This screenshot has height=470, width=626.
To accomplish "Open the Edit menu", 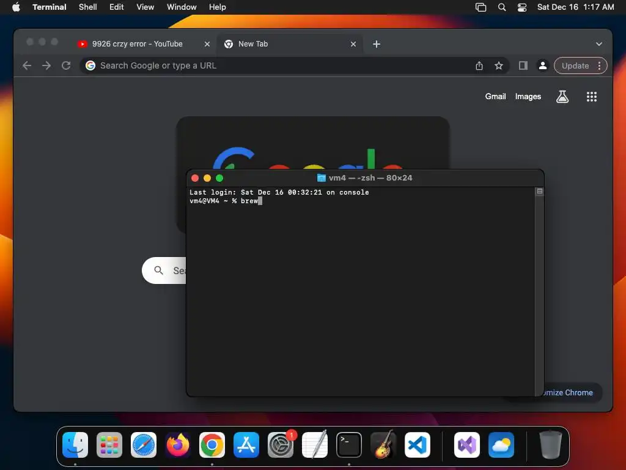I will 117,7.
